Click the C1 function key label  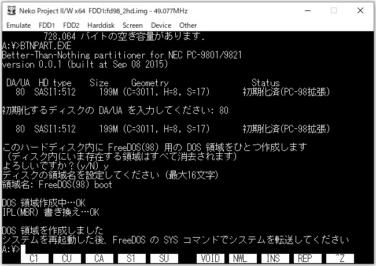35,258
